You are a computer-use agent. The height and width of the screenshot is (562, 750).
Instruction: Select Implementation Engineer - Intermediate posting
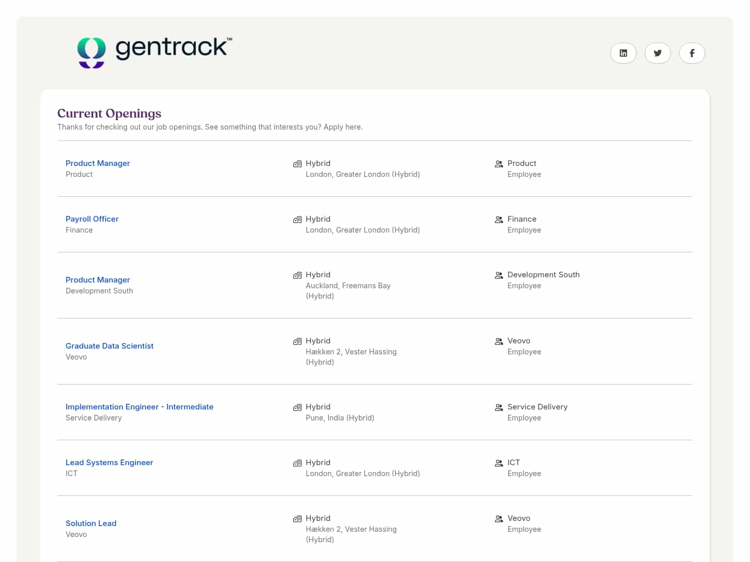click(139, 407)
